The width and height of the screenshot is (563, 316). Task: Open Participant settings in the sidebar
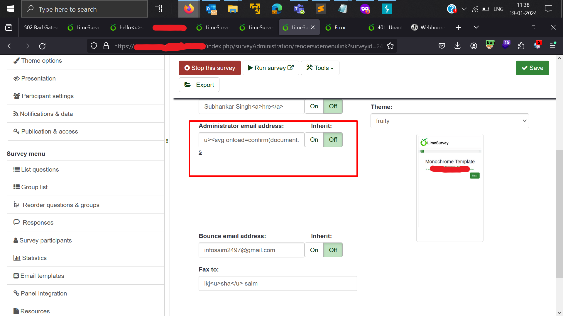[x=85, y=96]
